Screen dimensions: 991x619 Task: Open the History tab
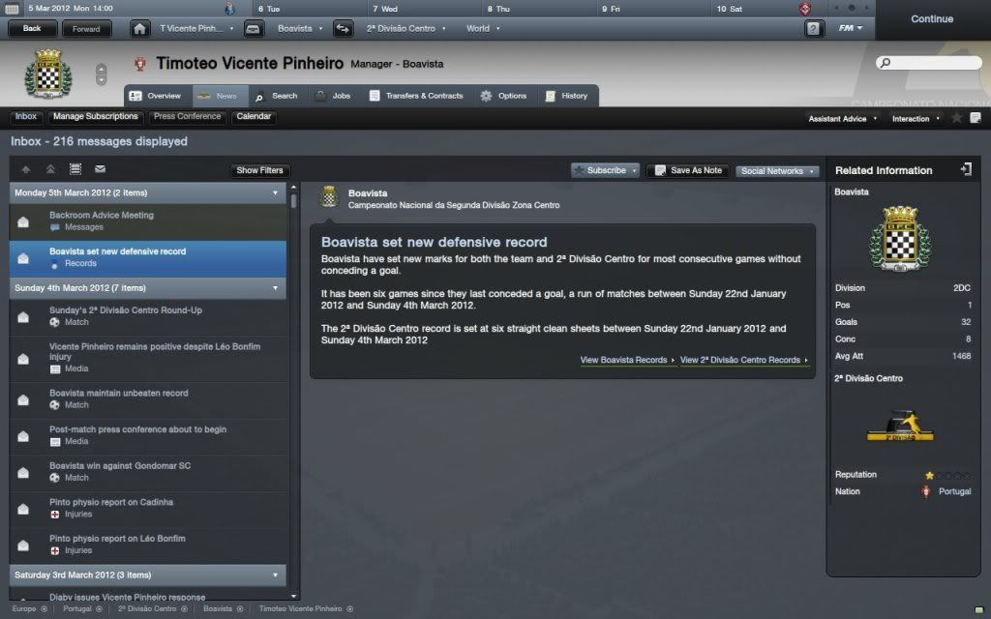pos(567,96)
